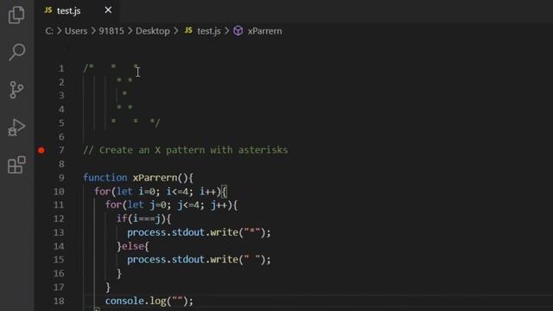Click the '/*' comment start on line 1

[x=88, y=67]
